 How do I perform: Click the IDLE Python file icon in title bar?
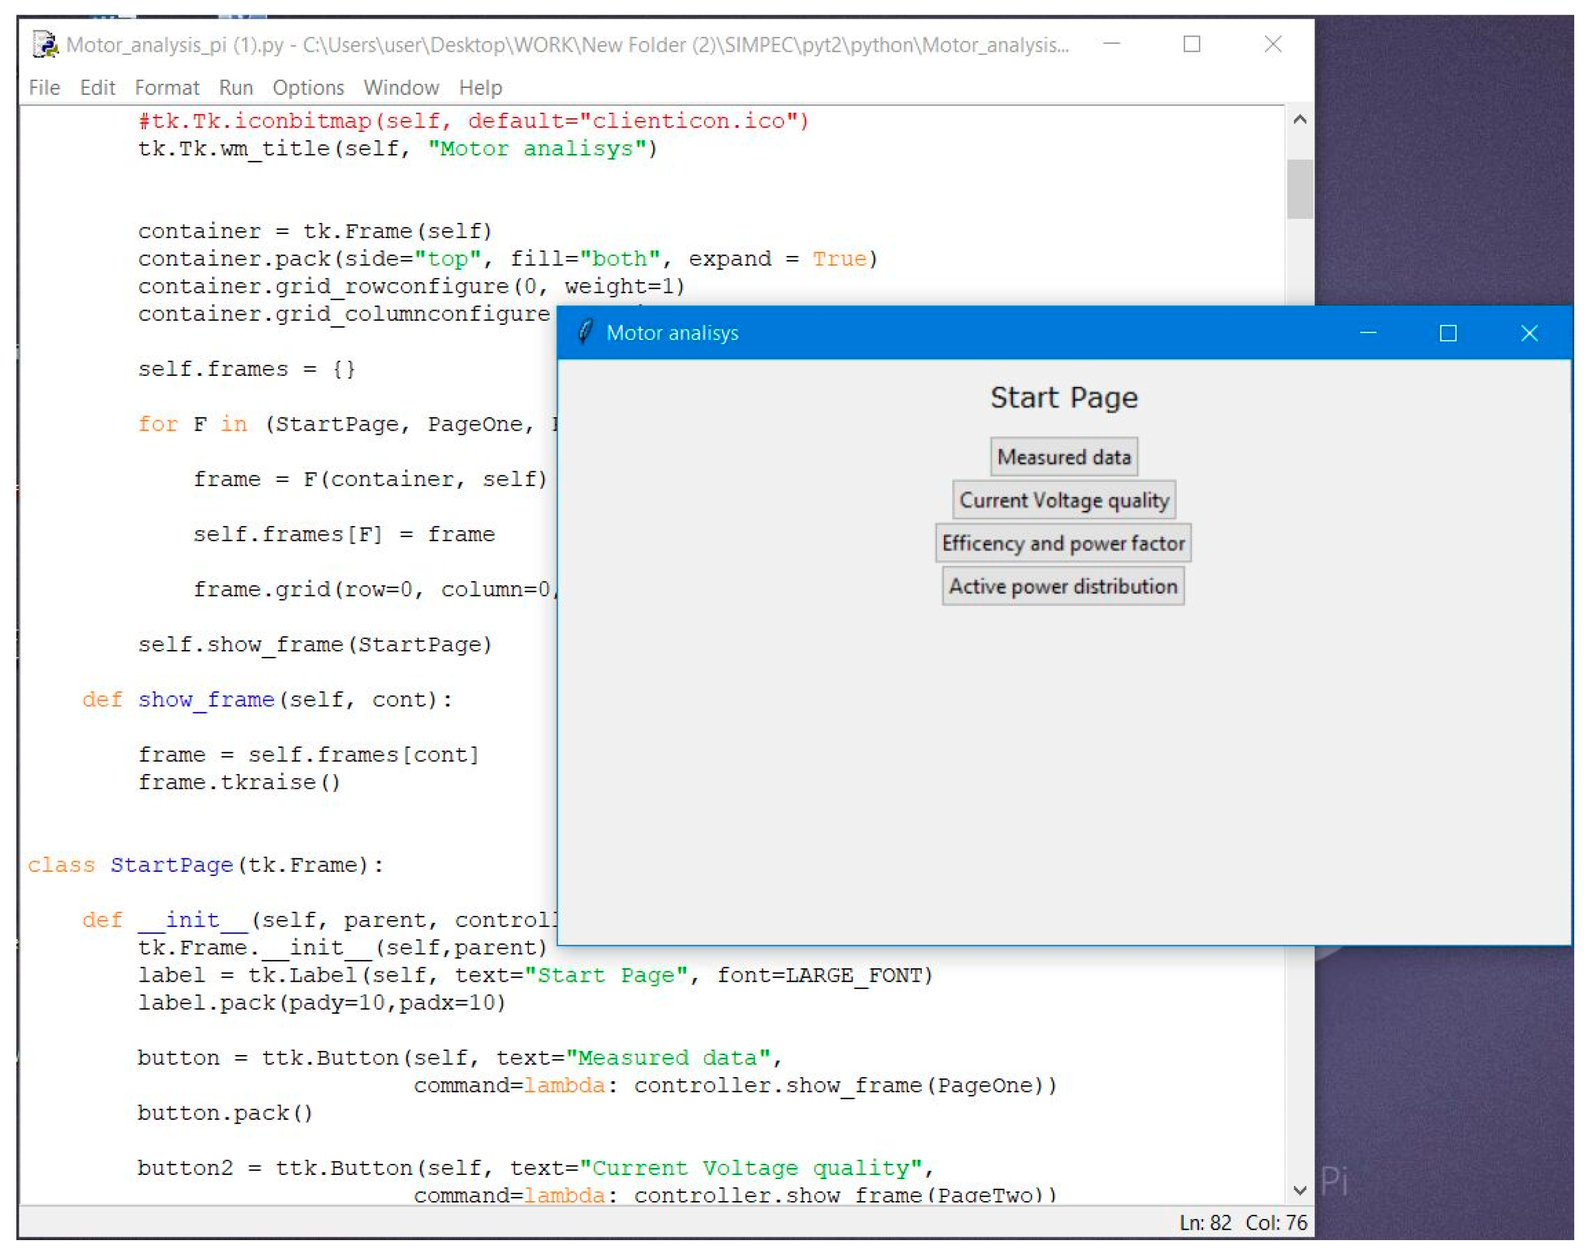(45, 45)
